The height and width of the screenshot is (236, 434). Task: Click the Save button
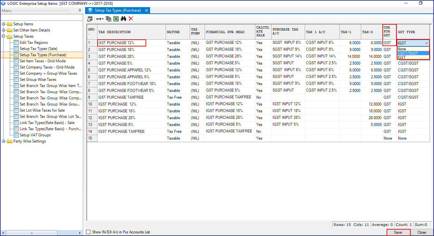click(x=398, y=232)
